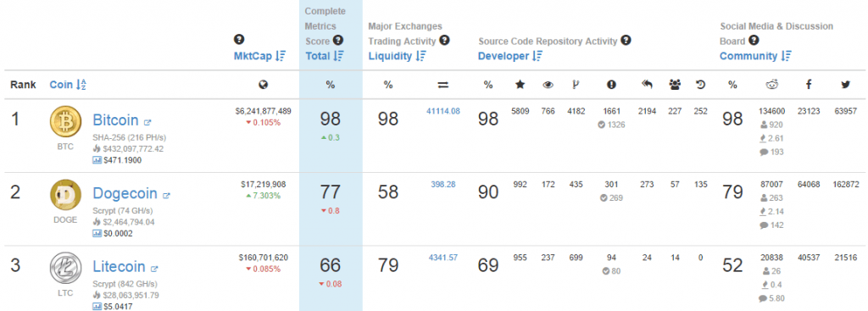Sort table by Community score

pyautogui.click(x=755, y=56)
